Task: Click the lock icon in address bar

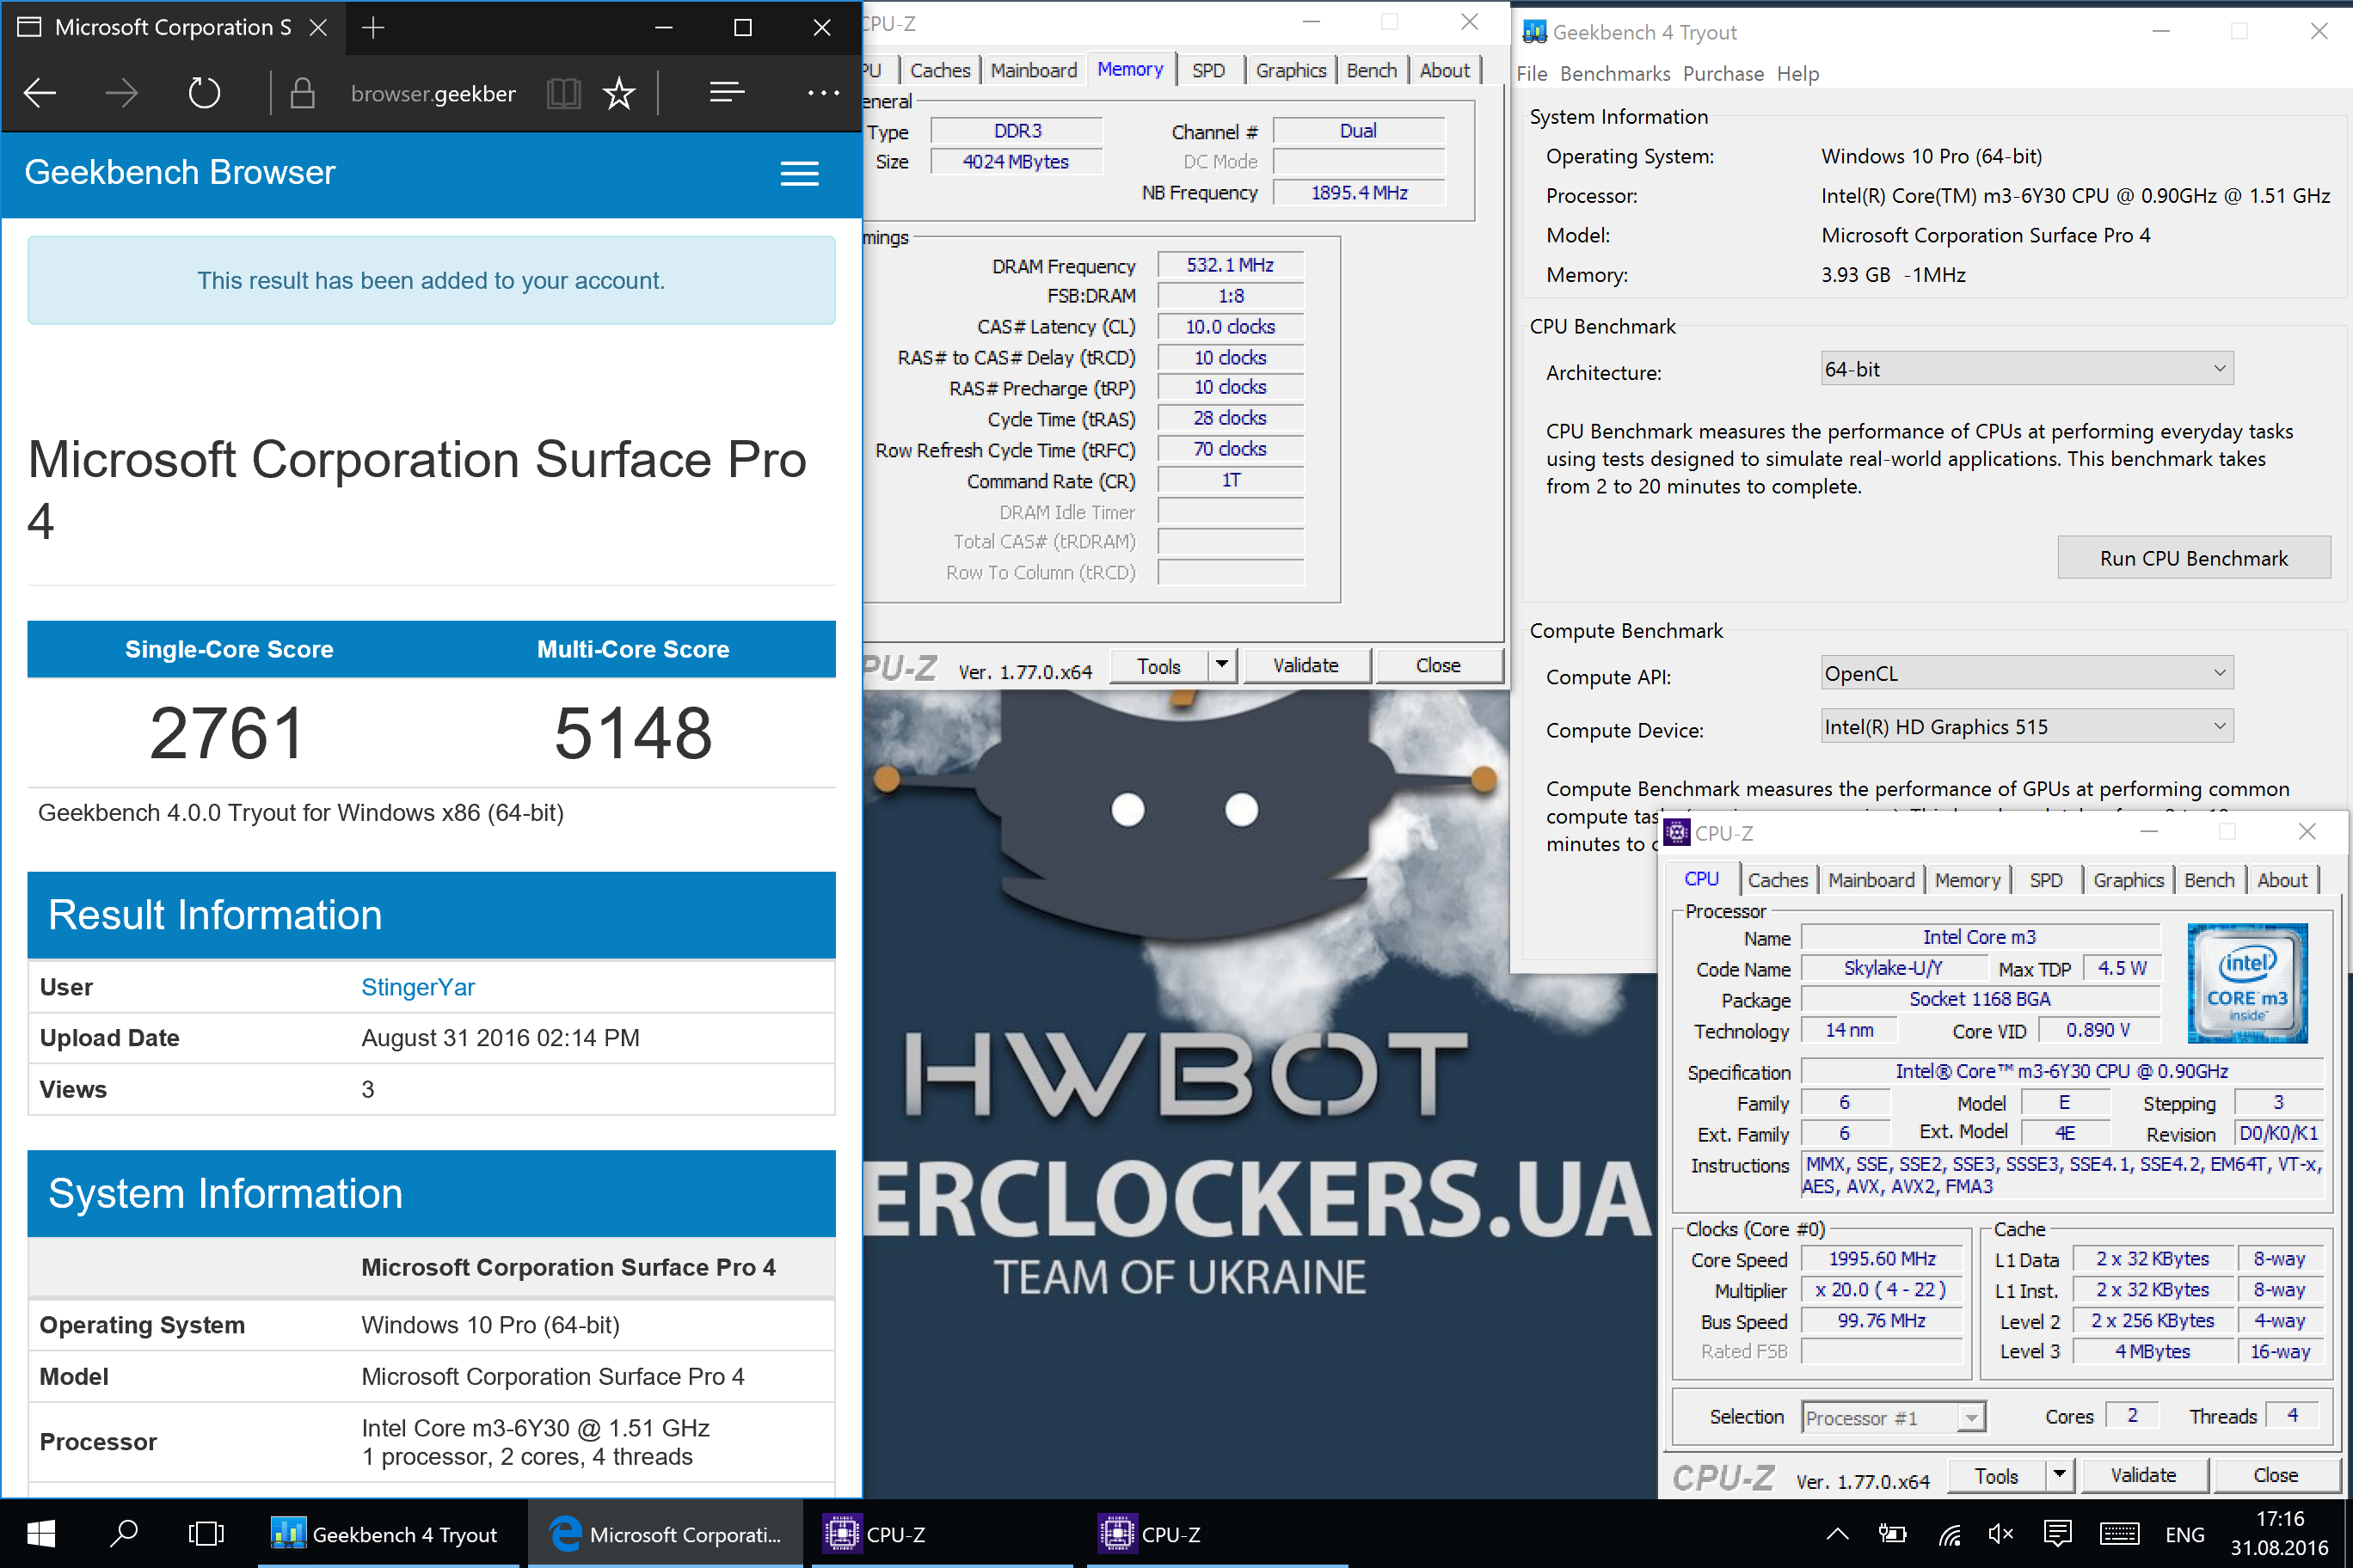Action: (x=302, y=93)
